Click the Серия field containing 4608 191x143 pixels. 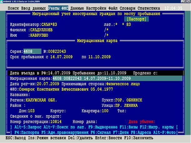tap(32, 51)
